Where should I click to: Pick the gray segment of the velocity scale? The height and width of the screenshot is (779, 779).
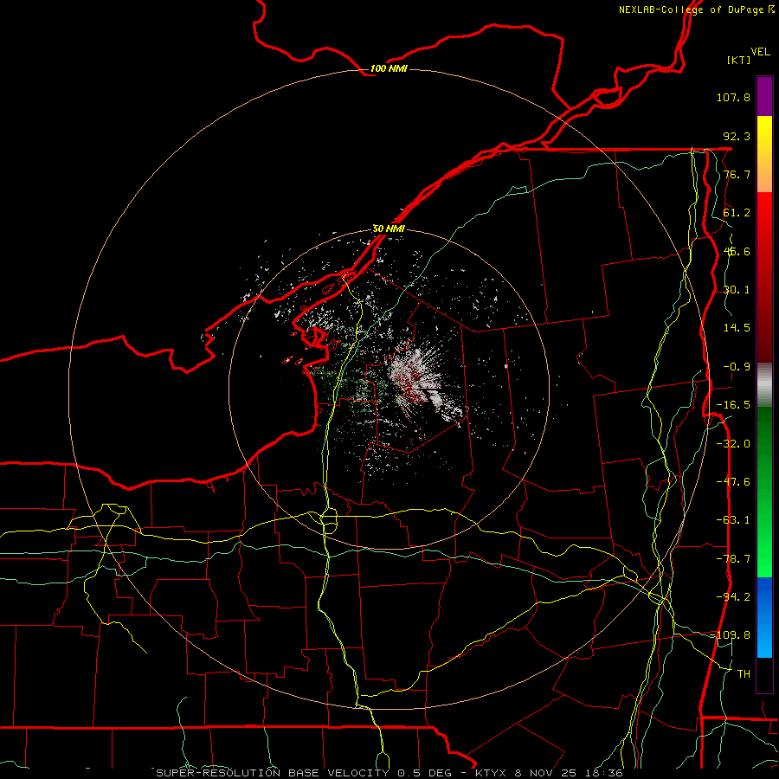[764, 385]
